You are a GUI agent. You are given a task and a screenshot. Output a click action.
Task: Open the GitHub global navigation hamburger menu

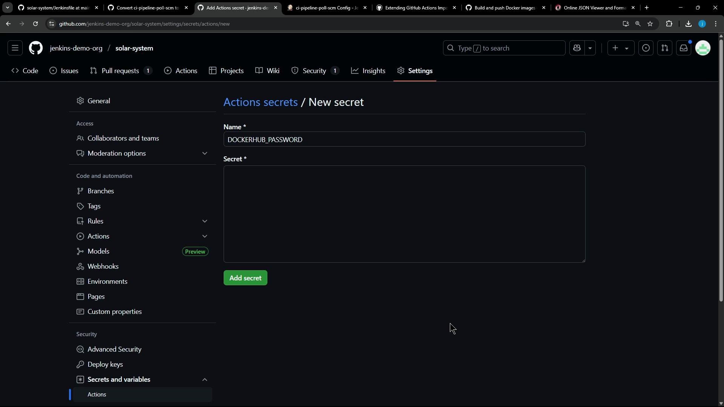15,48
